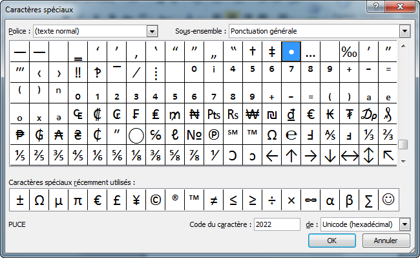Select the north west arrow ↖ character
Image resolution: width=420 pixels, height=258 pixels.
[388, 155]
